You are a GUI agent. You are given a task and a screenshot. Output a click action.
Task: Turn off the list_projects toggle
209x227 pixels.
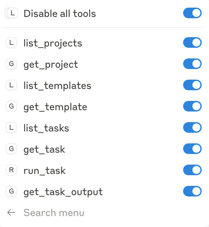[192, 42]
